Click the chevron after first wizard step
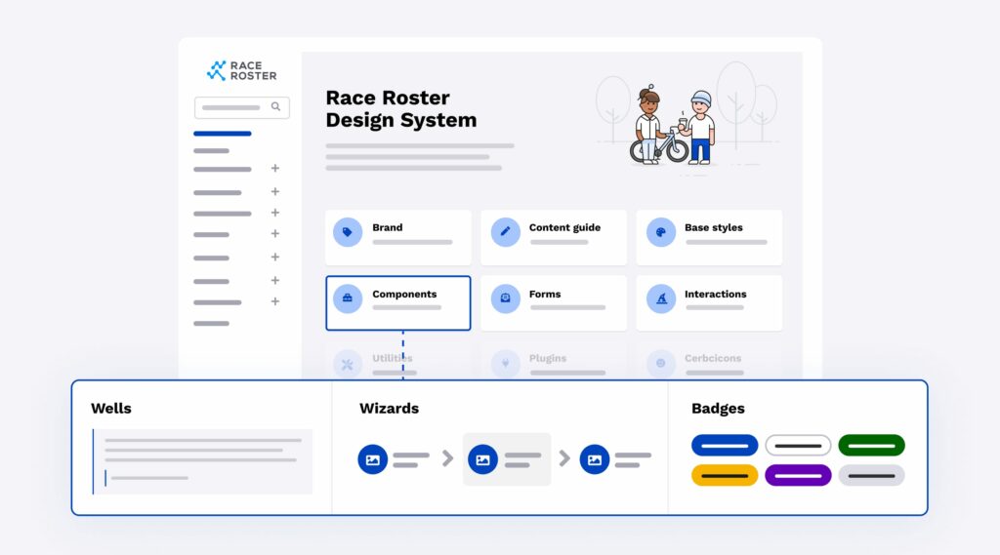The image size is (1000, 555). (x=447, y=458)
